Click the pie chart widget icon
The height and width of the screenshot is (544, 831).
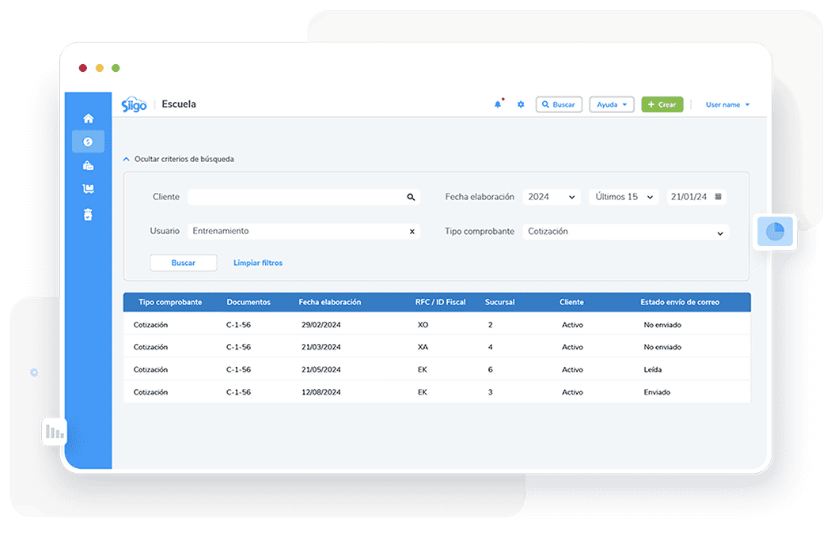(775, 232)
